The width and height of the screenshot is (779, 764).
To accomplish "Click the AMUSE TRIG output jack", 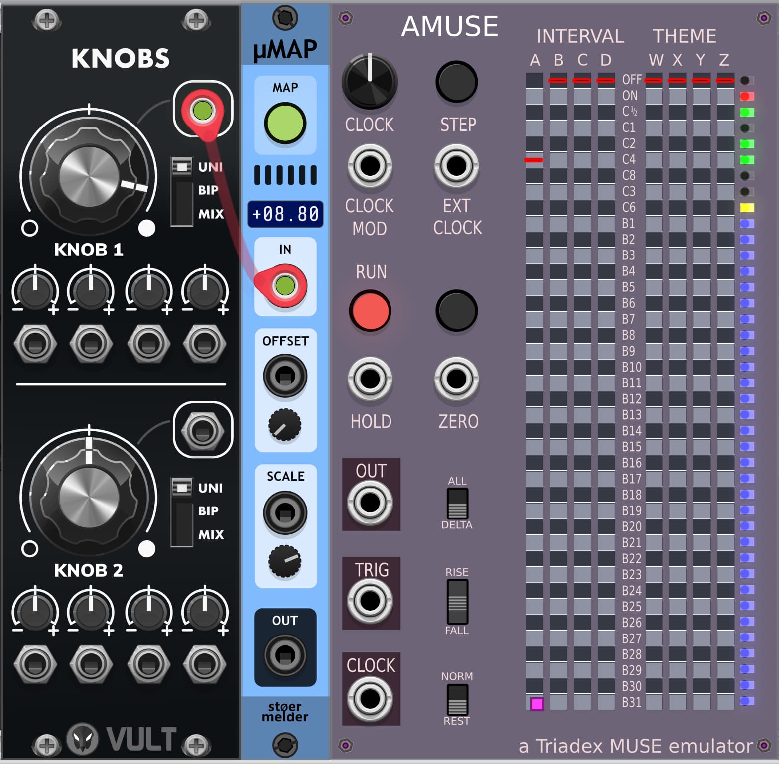I will coord(370,601).
